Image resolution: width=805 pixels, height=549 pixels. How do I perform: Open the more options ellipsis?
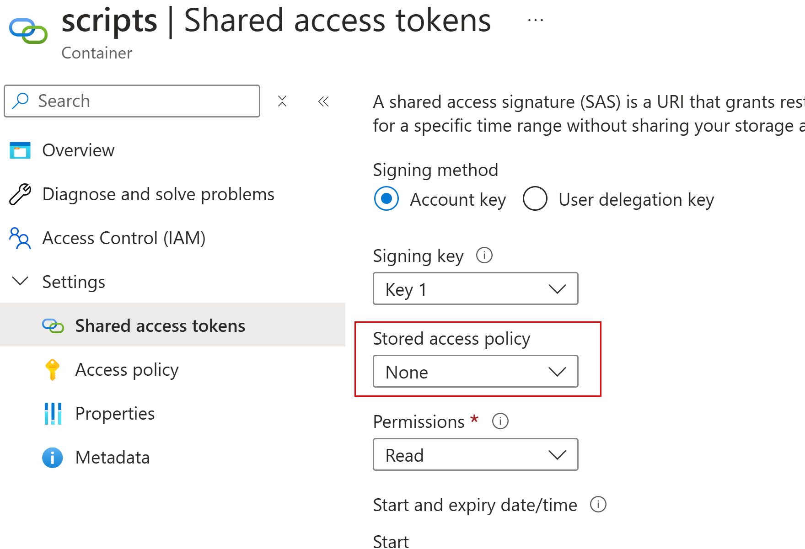click(535, 20)
